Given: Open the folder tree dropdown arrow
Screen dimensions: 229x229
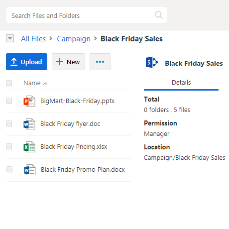Looking at the screenshot, I should coord(10,38).
